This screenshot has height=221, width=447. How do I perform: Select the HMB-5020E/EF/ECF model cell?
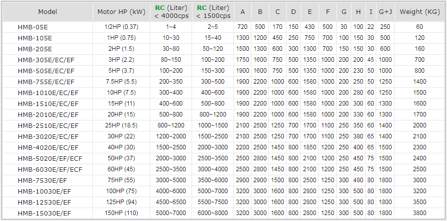pyautogui.click(x=50, y=158)
